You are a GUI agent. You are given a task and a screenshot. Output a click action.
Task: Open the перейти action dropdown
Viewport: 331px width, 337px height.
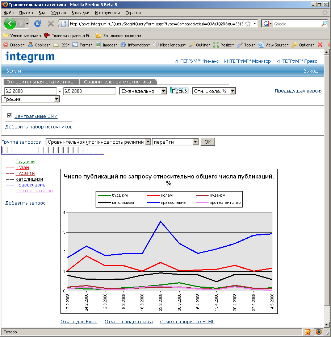pyautogui.click(x=175, y=142)
